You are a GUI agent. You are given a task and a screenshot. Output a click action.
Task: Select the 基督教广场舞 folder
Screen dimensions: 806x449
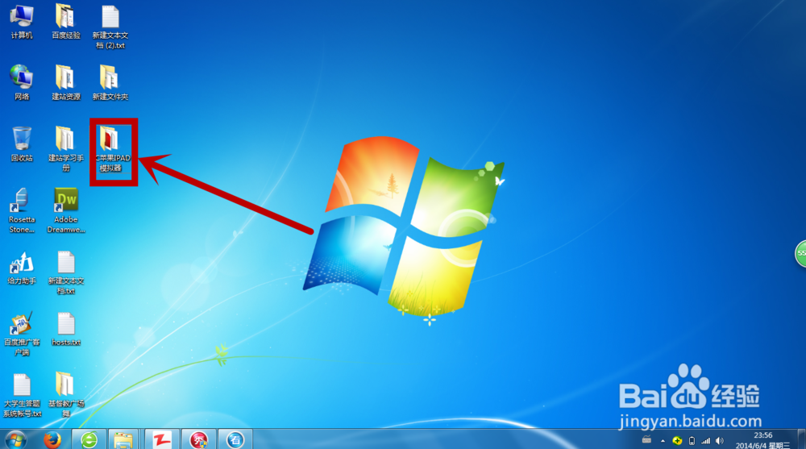(x=66, y=394)
